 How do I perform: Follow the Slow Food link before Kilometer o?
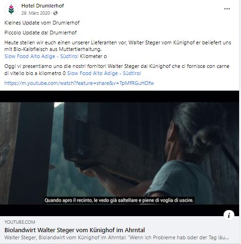click(x=42, y=56)
